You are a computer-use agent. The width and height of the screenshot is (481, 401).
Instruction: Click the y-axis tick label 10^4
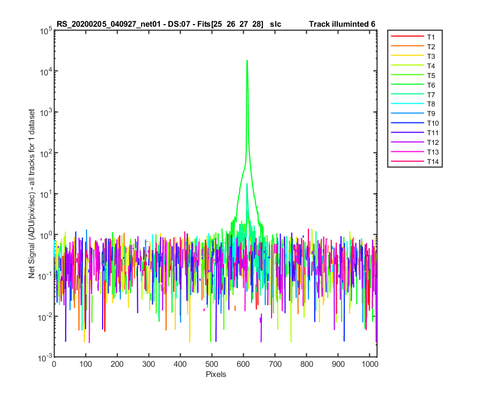click(46, 72)
